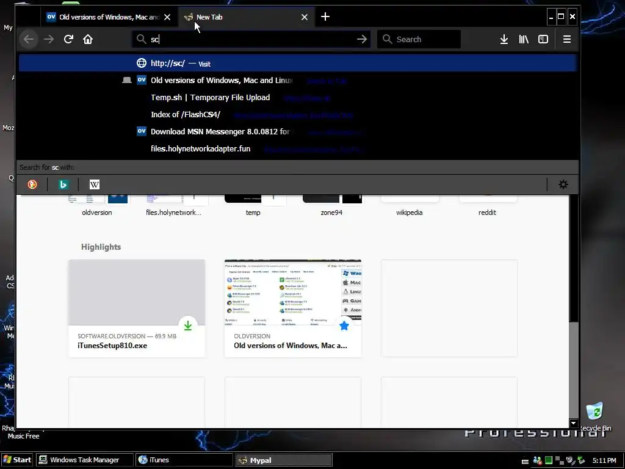This screenshot has height=469, width=625.
Task: Select Index of /FlashCS4/ suggestion
Action: click(x=298, y=115)
